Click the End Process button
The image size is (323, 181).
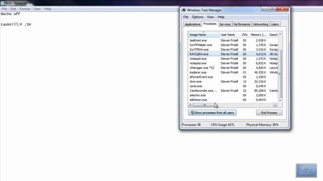269,113
